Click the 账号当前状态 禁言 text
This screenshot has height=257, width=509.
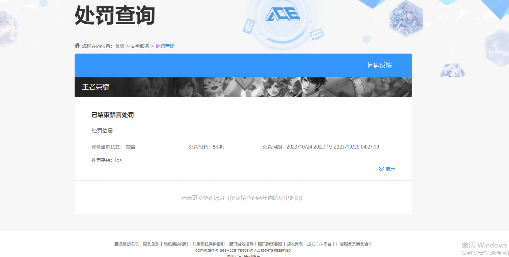(113, 147)
